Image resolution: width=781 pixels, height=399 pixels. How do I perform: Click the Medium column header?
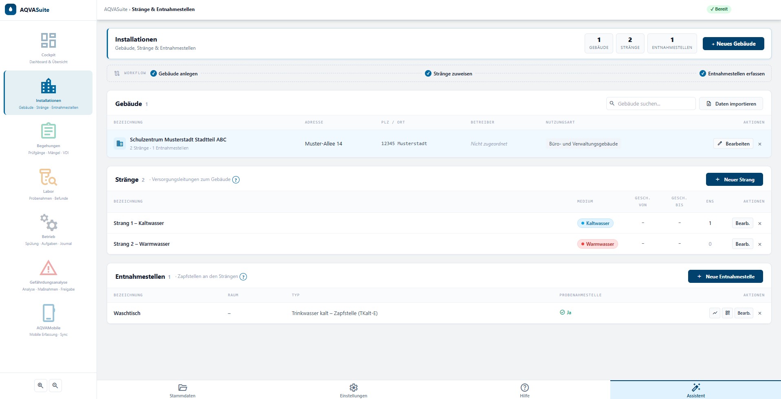585,201
